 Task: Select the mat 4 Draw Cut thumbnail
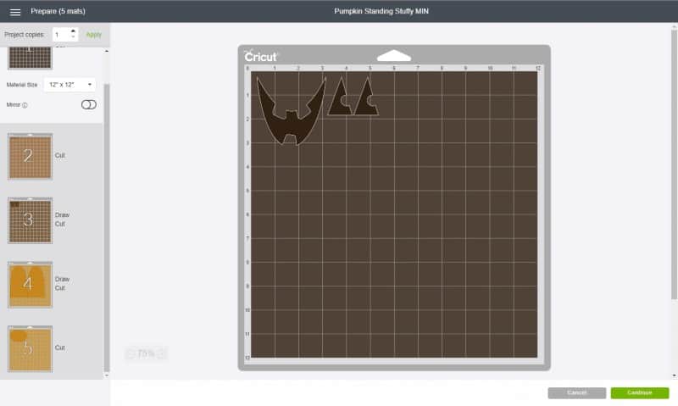pos(30,285)
